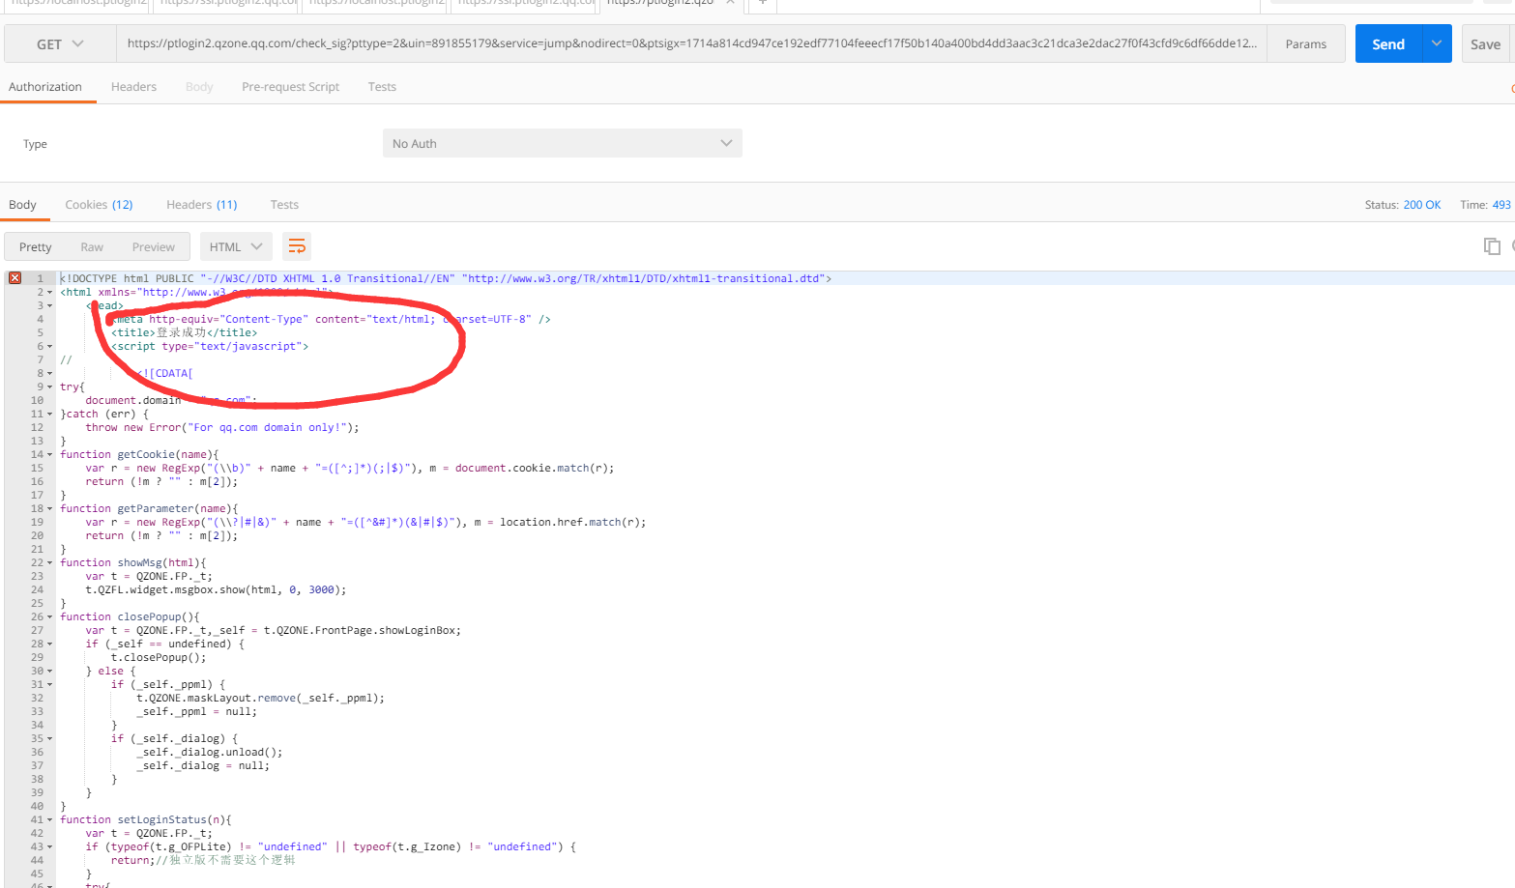Screen dimensions: 1515x888
Task: Collapse the try block on line 9
Action: tap(50, 387)
